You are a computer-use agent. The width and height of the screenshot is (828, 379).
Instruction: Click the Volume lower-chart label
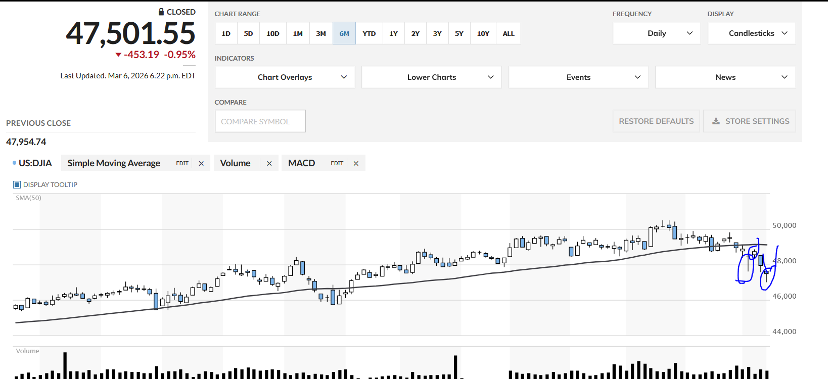[27, 351]
